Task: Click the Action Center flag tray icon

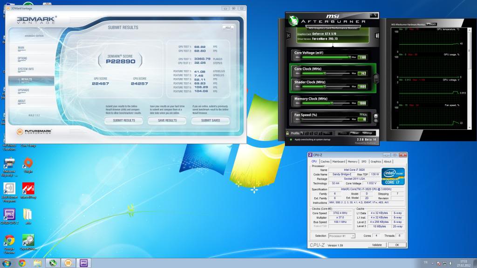Action: [x=439, y=263]
